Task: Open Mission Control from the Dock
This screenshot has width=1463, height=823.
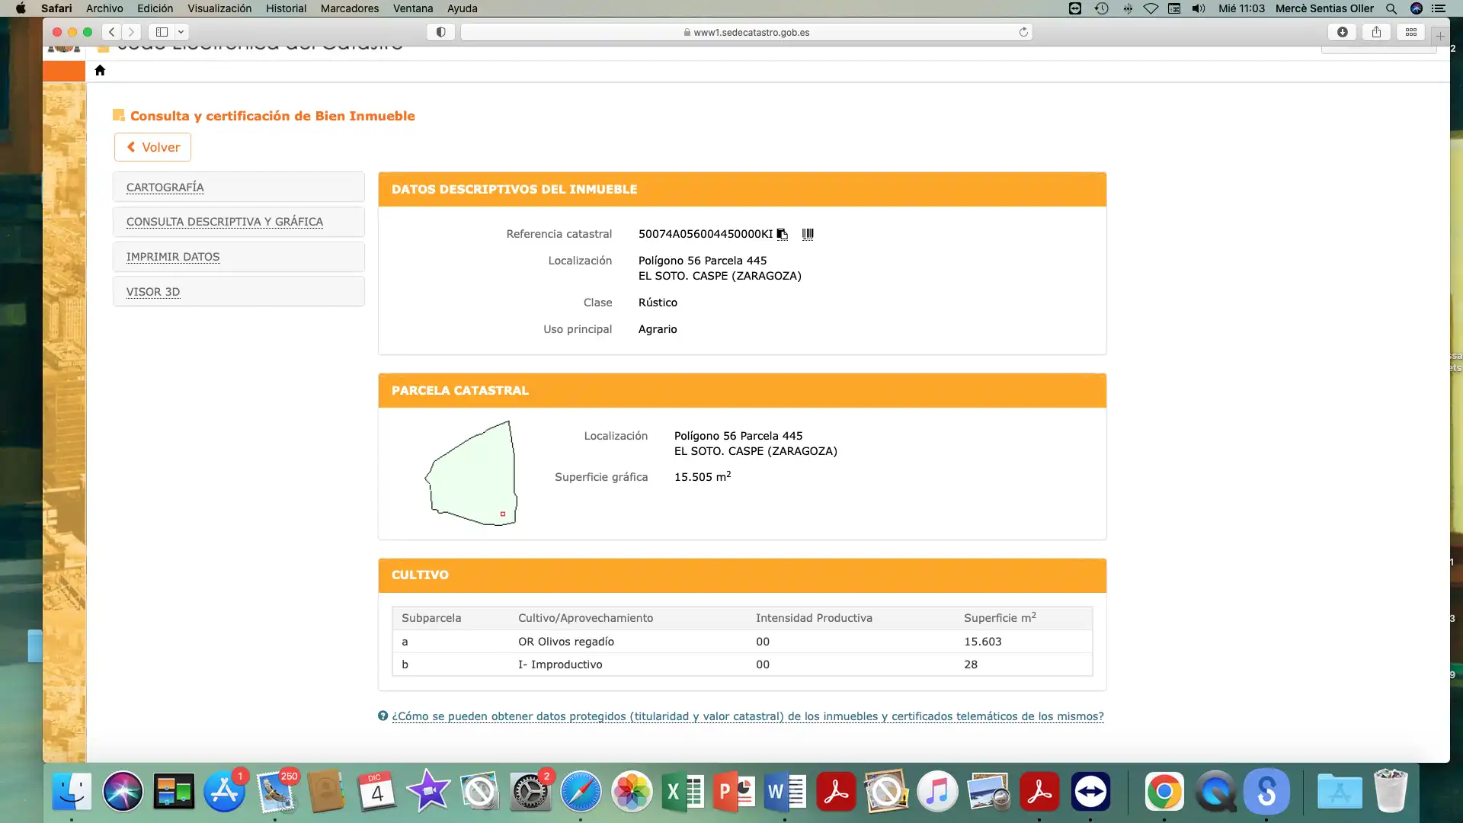Action: (174, 792)
